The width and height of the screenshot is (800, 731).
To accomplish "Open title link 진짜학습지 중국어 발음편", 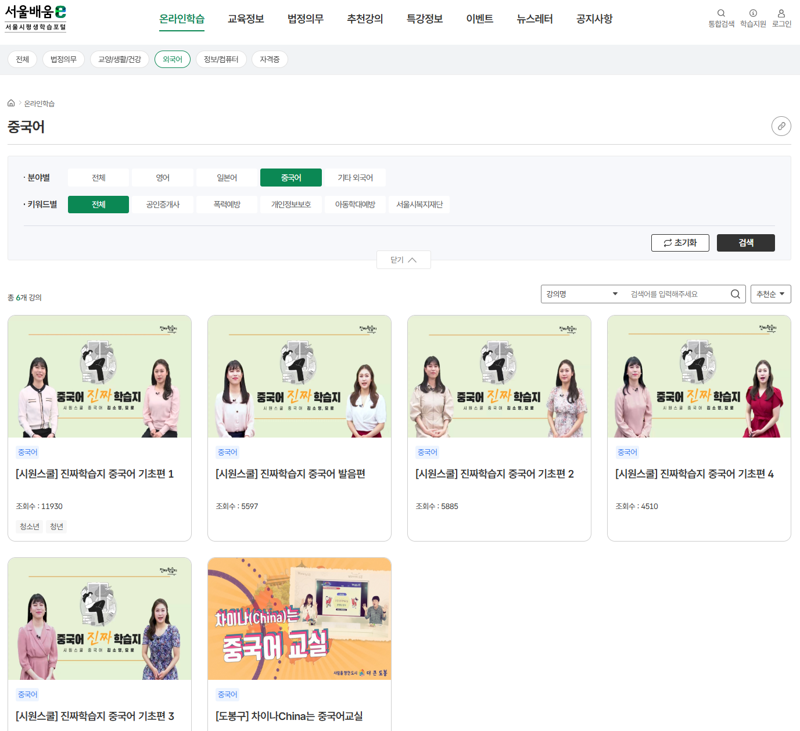I will 290,474.
